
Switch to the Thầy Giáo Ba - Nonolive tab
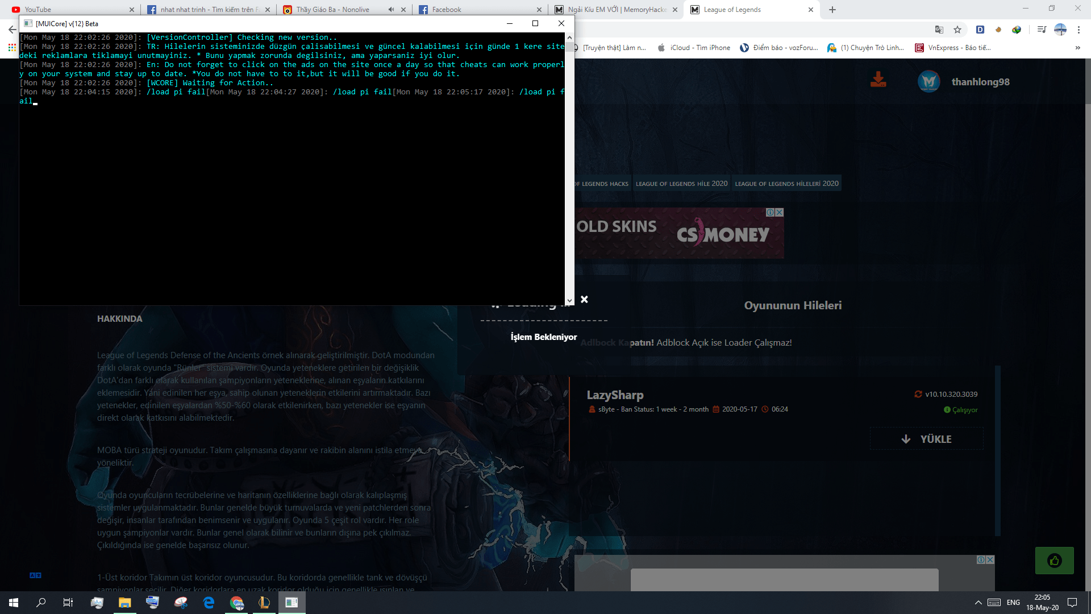(x=343, y=10)
